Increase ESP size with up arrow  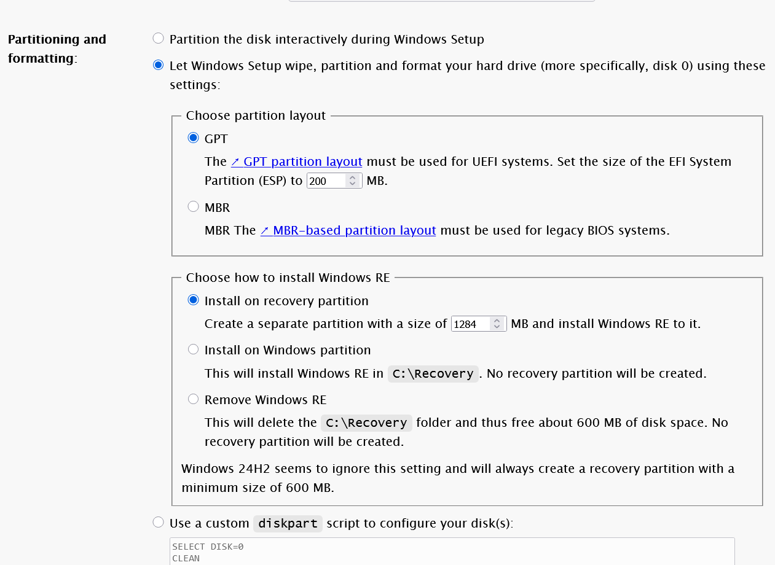(352, 177)
